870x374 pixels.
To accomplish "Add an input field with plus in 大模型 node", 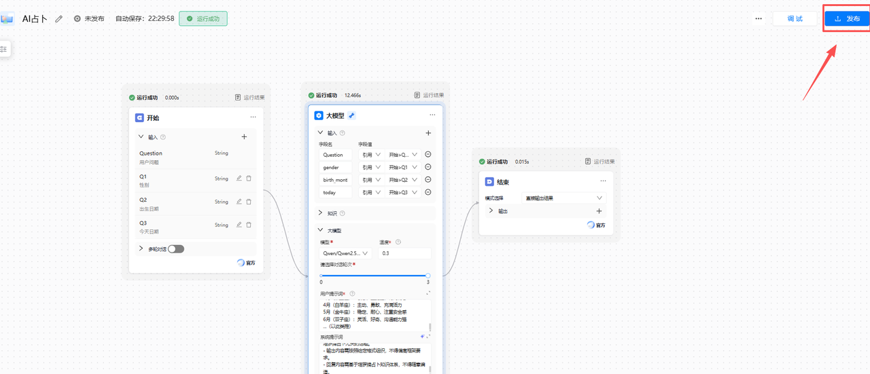I will pyautogui.click(x=428, y=133).
